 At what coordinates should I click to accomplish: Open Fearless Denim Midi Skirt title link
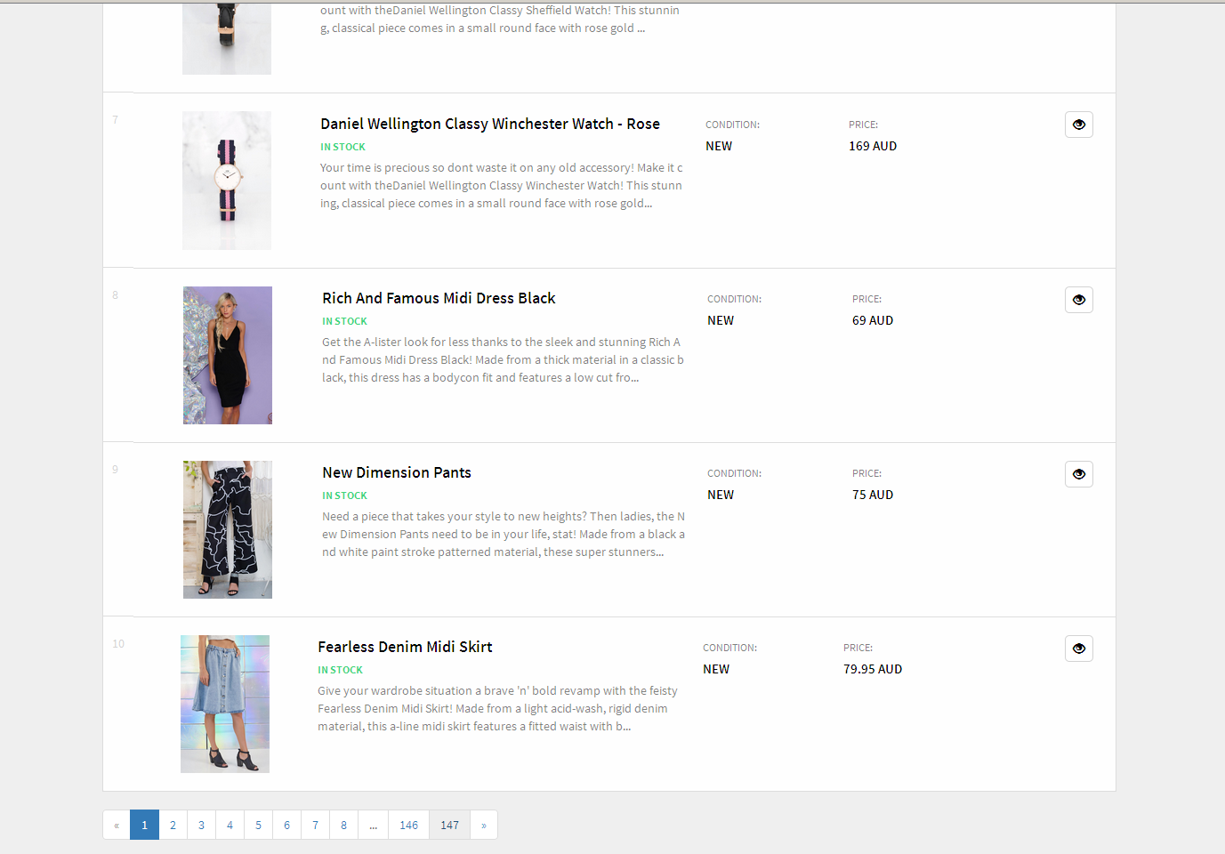pyautogui.click(x=405, y=647)
